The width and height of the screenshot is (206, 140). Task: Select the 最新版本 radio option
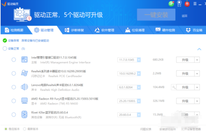tap(25, 129)
